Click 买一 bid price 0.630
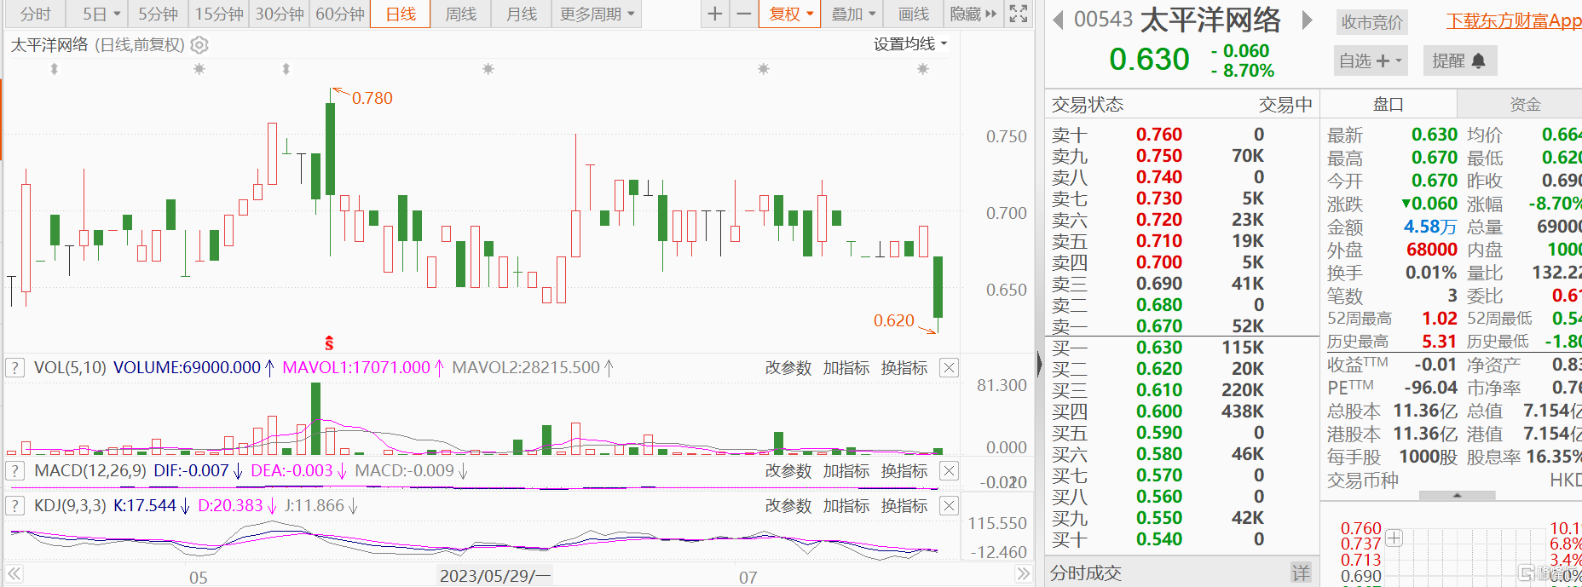 (x=1158, y=347)
